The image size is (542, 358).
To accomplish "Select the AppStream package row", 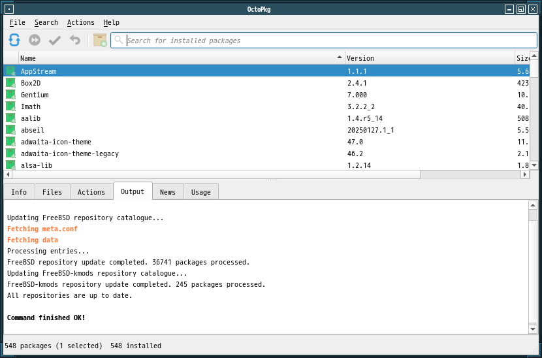I will pyautogui.click(x=266, y=71).
